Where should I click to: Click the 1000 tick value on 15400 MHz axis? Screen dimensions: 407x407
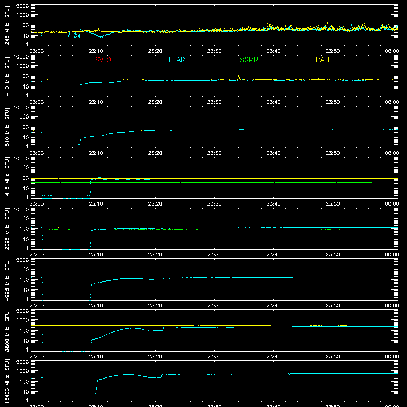coord(23,371)
